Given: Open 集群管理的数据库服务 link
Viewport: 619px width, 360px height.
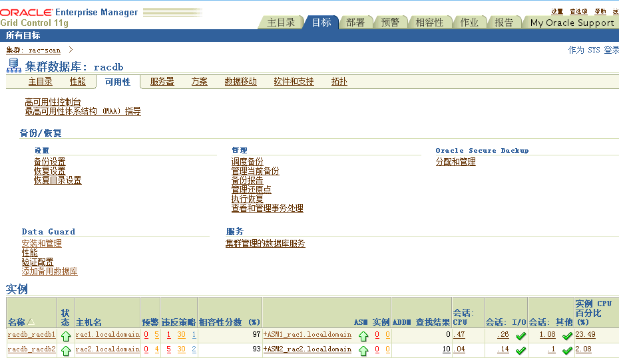Looking at the screenshot, I should click(266, 243).
